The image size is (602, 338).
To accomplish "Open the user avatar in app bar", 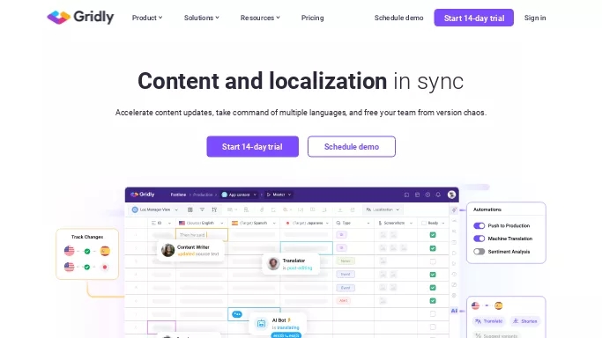I will (x=452, y=195).
